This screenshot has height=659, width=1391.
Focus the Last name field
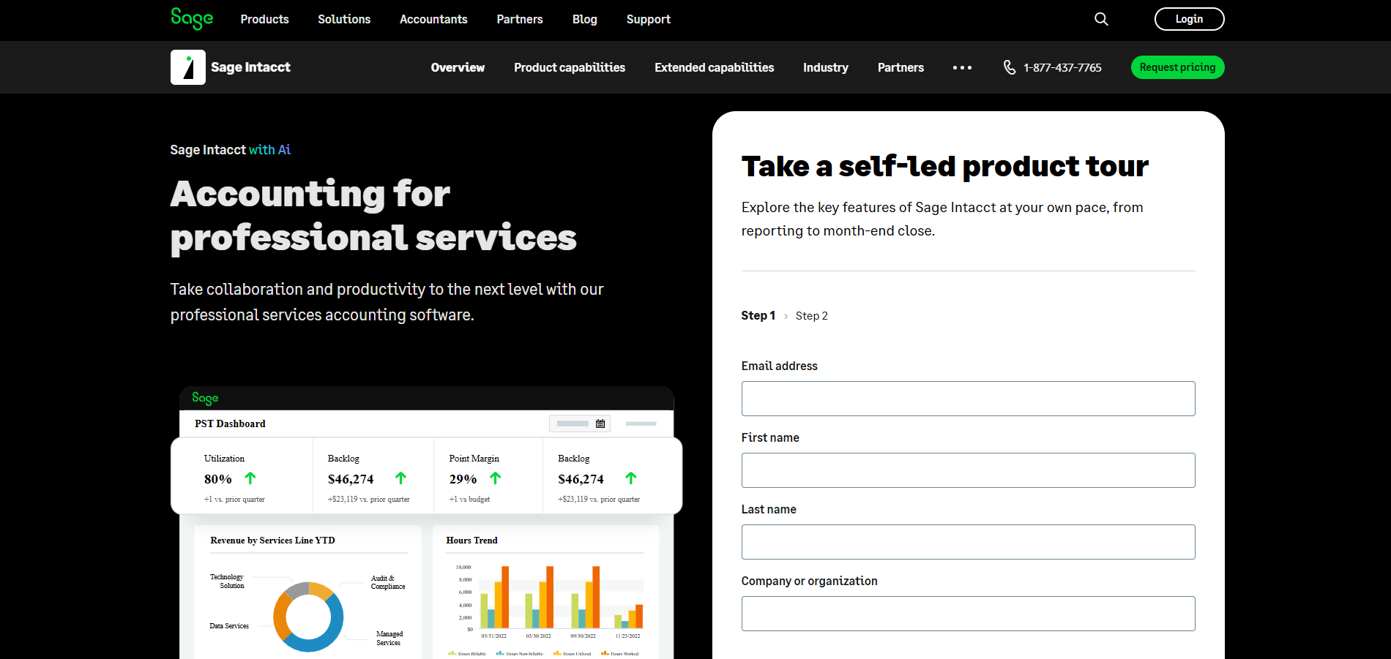(x=968, y=542)
